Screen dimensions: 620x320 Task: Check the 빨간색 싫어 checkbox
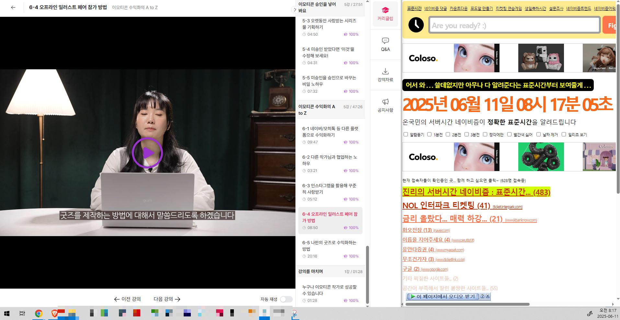pos(509,134)
